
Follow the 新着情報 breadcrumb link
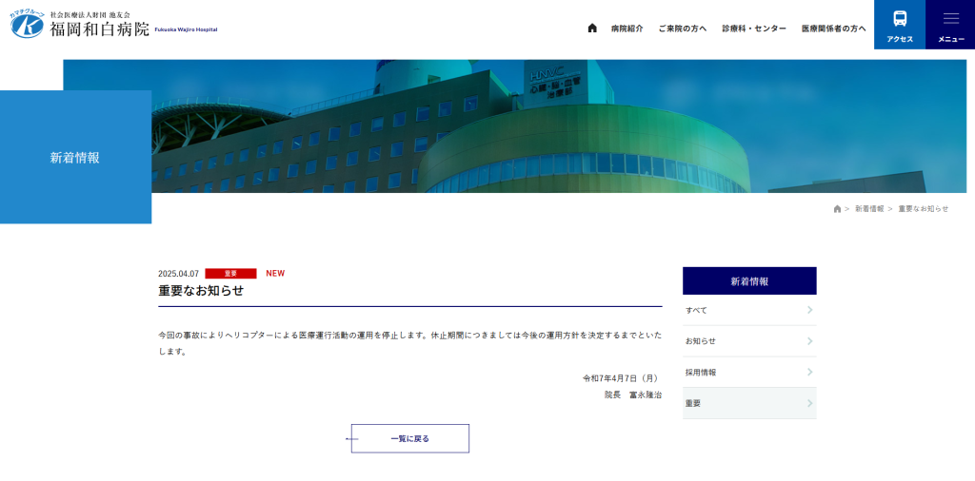[868, 208]
